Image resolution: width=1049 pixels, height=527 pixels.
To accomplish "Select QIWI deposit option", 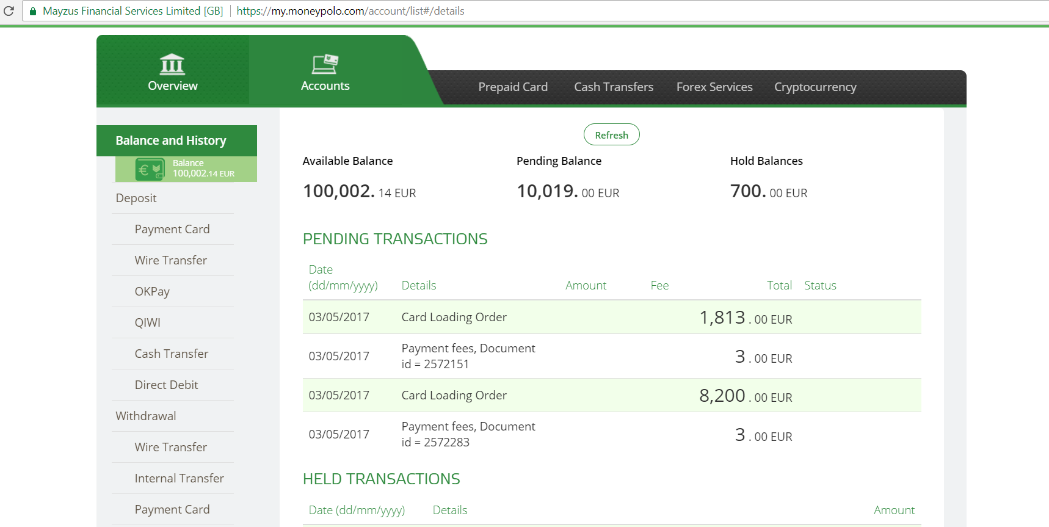I will coord(148,322).
